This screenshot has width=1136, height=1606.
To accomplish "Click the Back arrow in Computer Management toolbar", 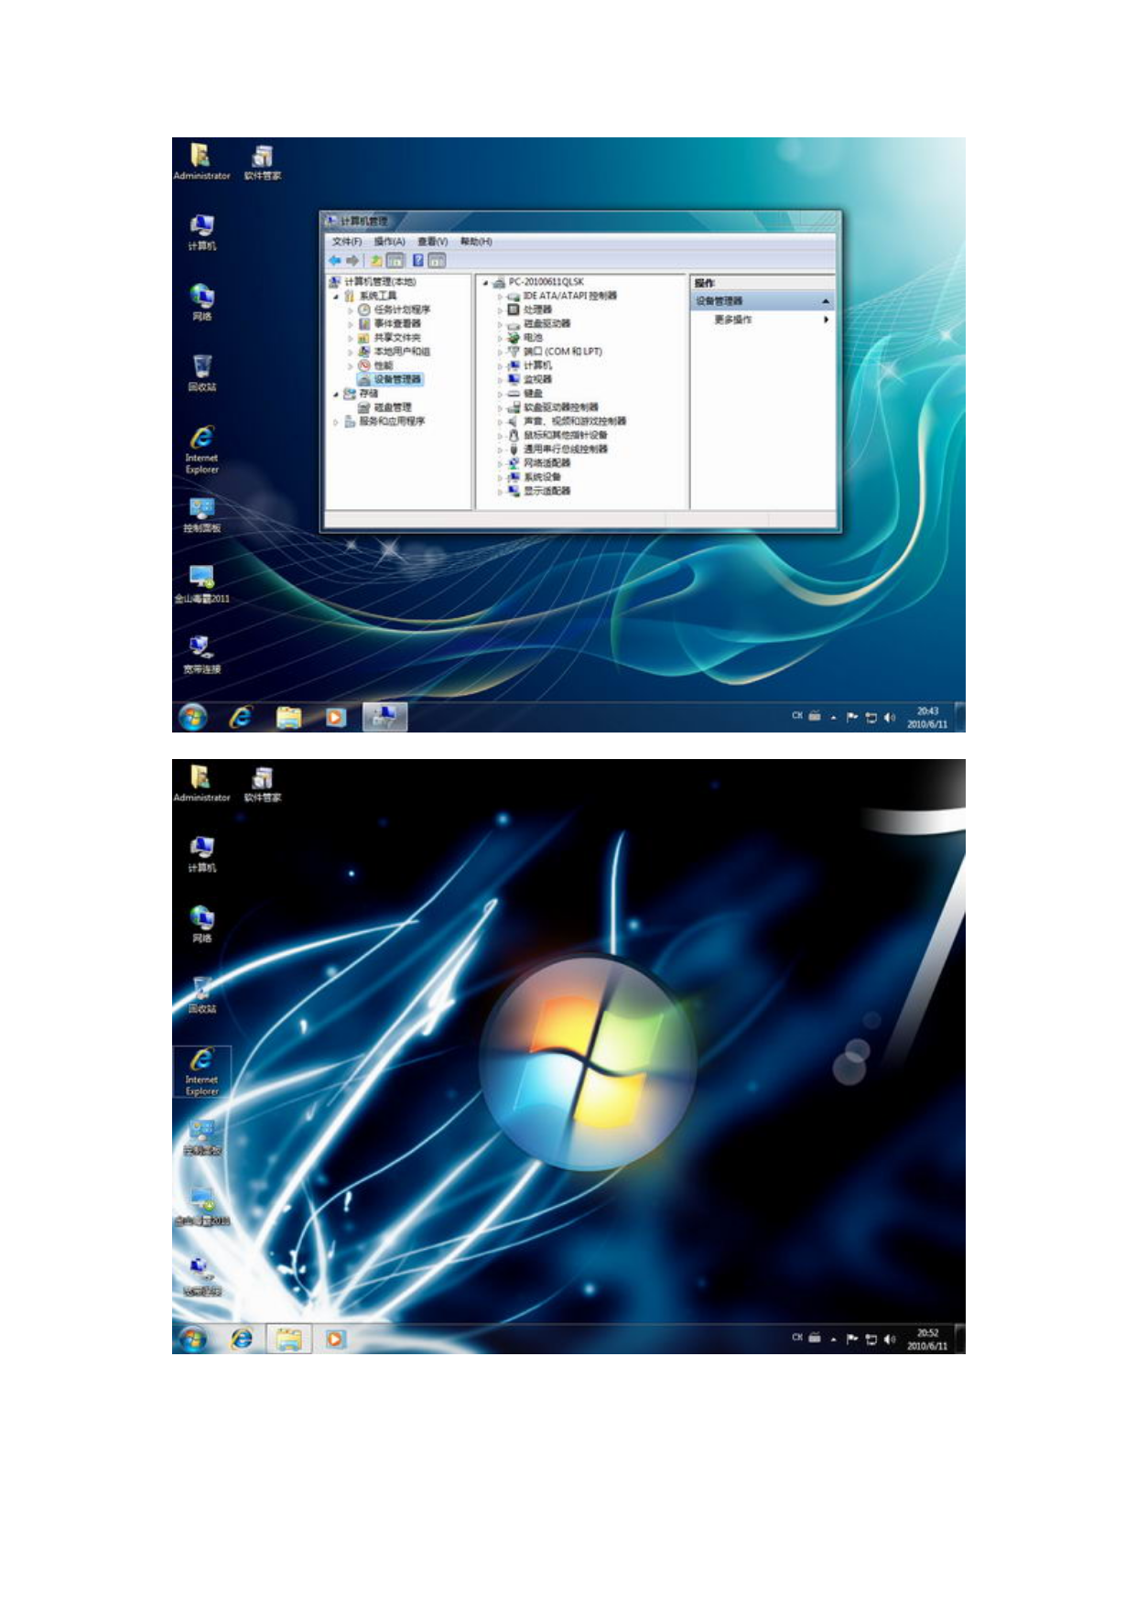I will pyautogui.click(x=335, y=261).
